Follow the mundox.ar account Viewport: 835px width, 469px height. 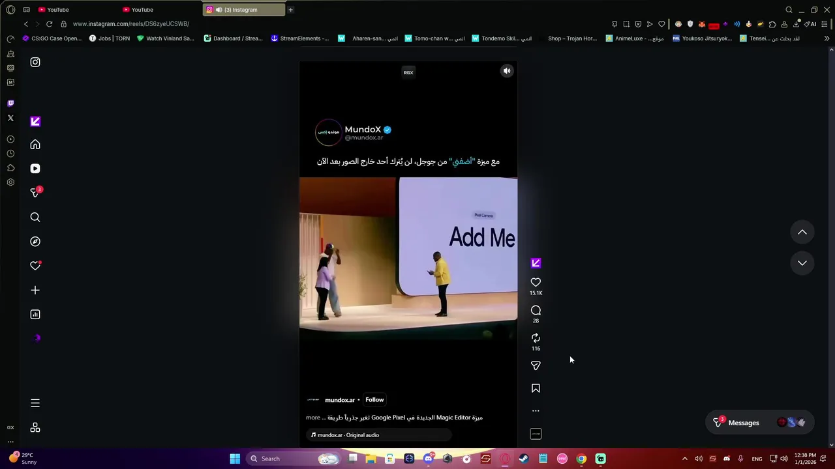pos(374,400)
